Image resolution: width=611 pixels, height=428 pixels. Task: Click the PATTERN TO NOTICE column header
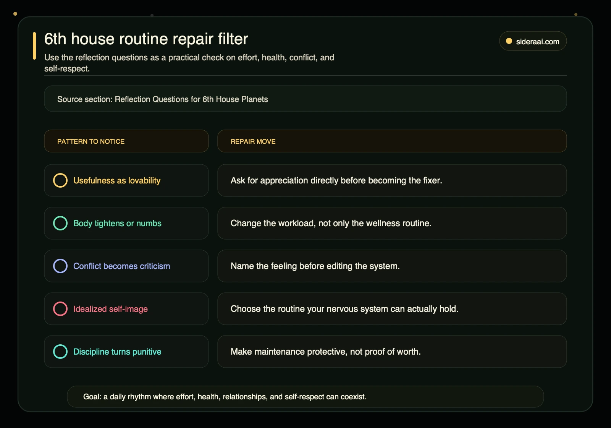coord(126,141)
